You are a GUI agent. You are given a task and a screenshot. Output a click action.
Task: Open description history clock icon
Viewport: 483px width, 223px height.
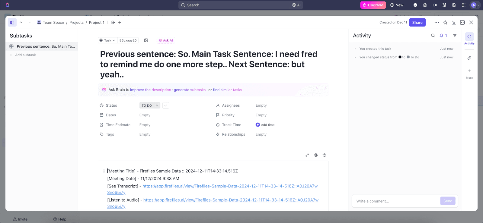point(325,155)
